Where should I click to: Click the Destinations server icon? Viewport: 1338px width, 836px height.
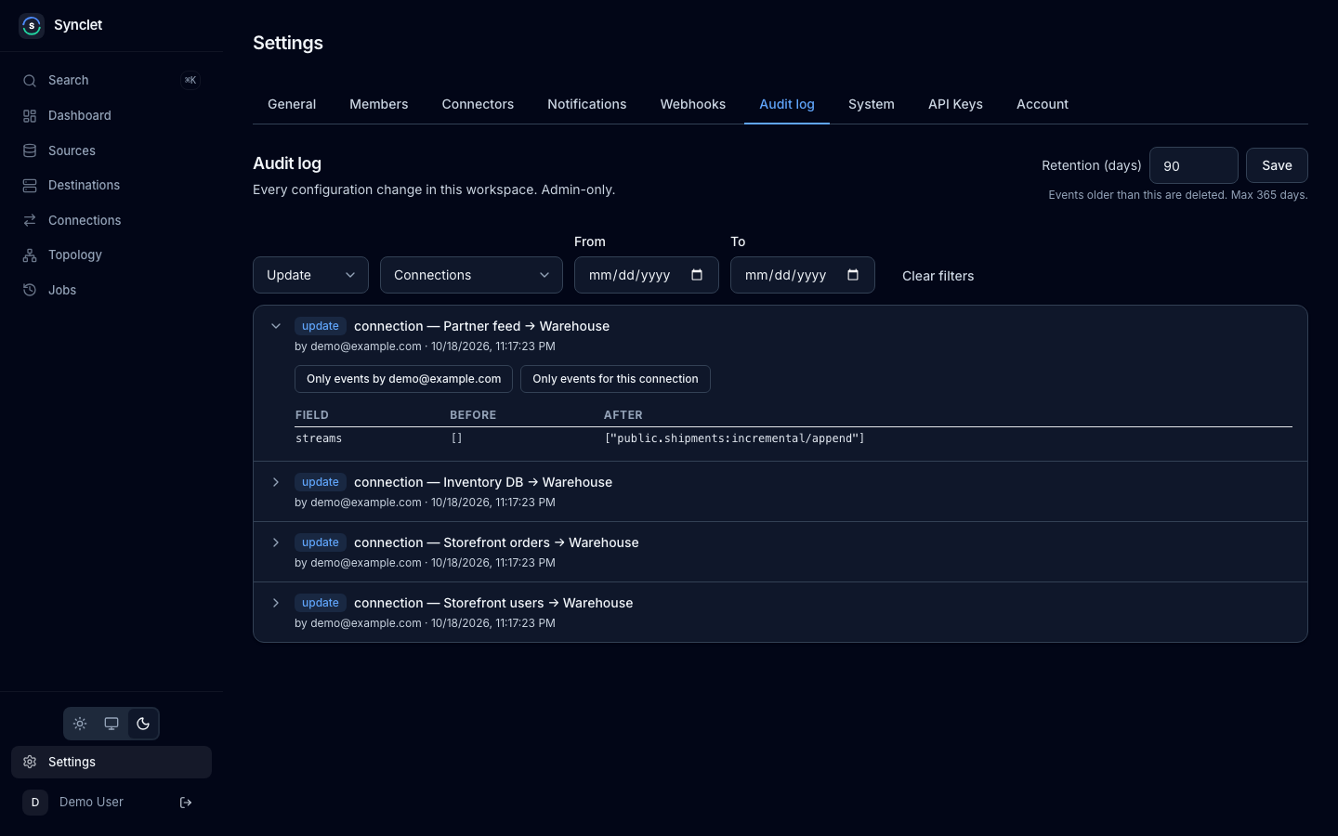click(30, 186)
